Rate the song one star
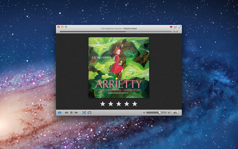 pyautogui.click(x=103, y=104)
